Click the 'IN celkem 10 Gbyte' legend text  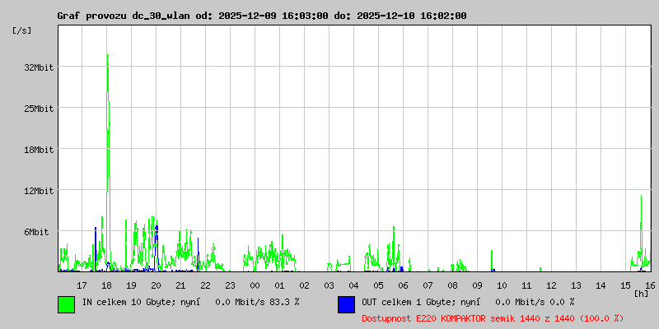pos(126,302)
